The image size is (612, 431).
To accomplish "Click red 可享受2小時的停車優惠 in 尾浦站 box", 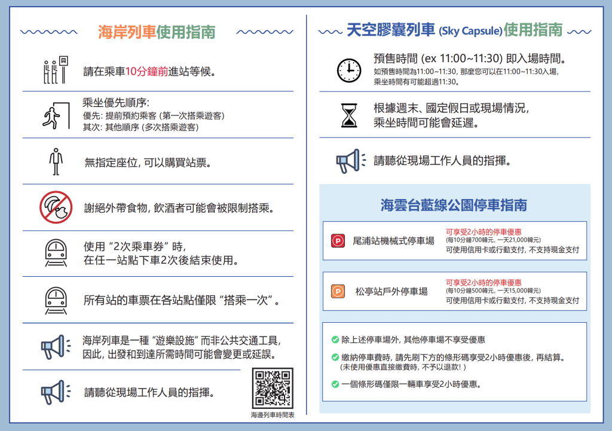I will pyautogui.click(x=484, y=232).
